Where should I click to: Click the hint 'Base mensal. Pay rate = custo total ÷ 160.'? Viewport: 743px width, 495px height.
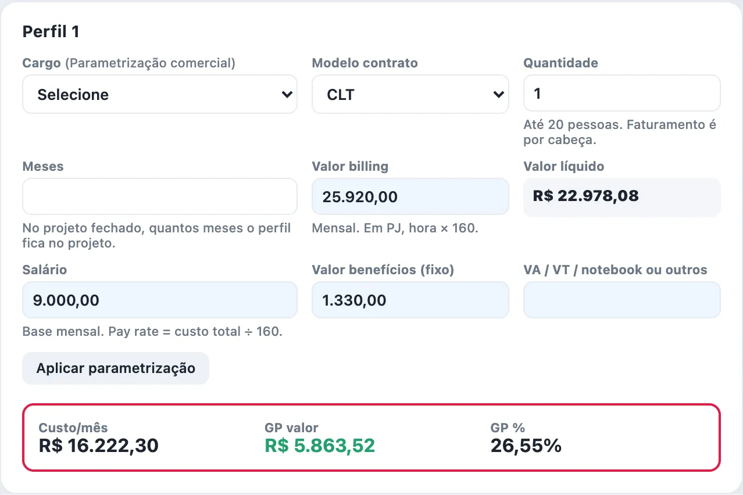[152, 332]
